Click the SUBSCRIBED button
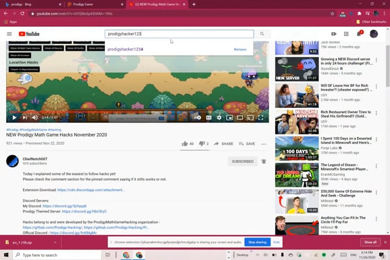Image resolution: width=390 pixels, height=260 pixels. click(243, 161)
